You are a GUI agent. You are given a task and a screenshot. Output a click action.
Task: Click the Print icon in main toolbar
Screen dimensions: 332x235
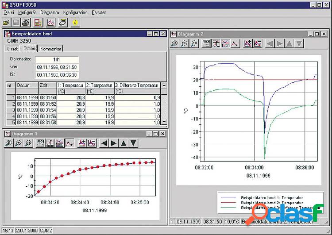click(x=26, y=22)
